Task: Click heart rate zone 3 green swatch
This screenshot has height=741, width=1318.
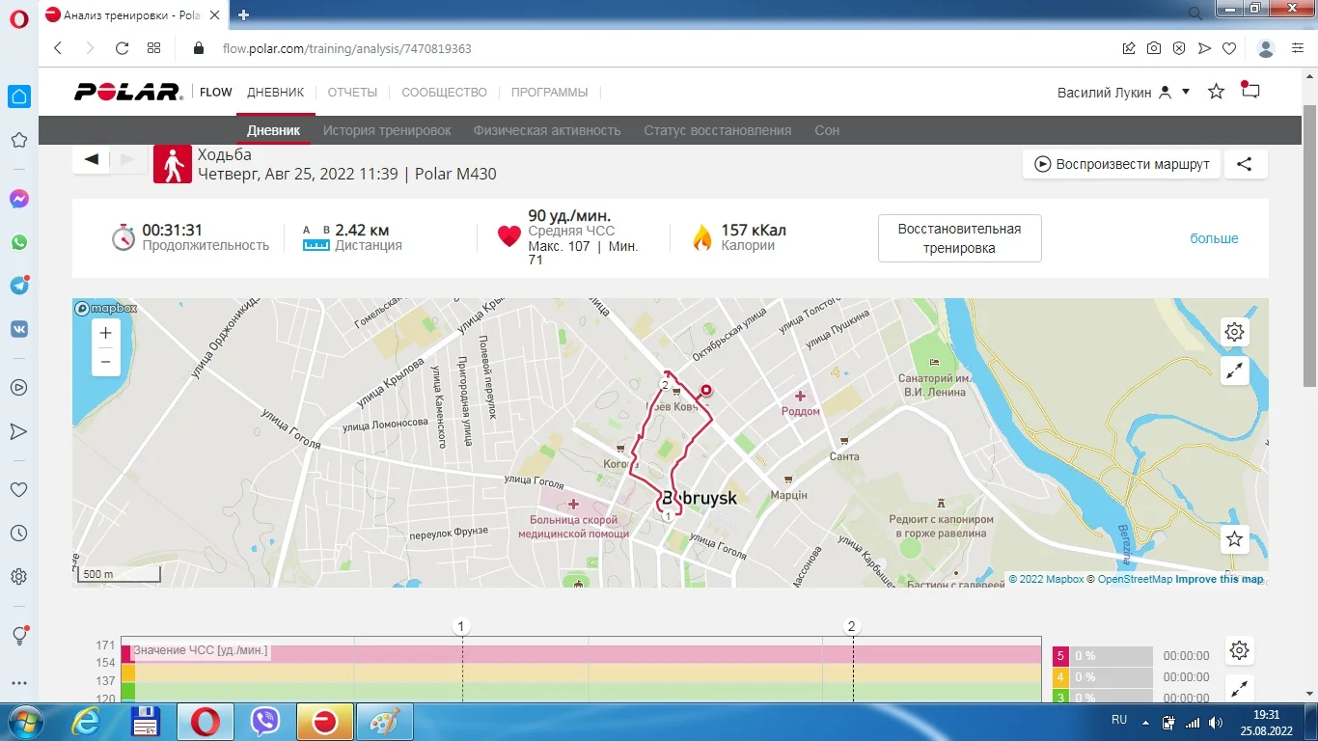Action: point(1060,697)
